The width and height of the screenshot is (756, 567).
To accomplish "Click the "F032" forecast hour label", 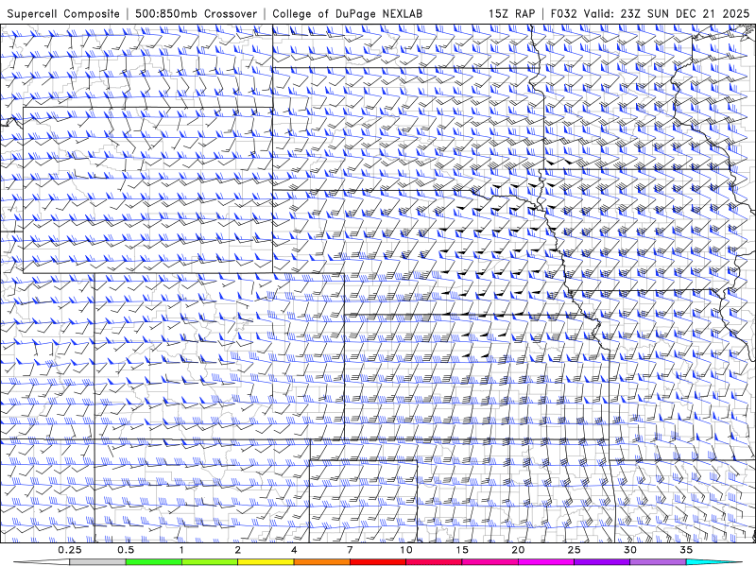I will (x=563, y=13).
